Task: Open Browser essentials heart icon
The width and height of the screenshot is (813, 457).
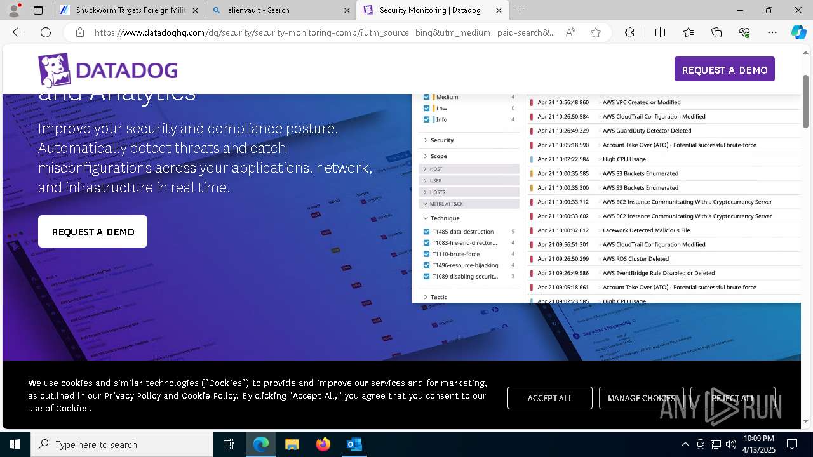Action: (744, 32)
